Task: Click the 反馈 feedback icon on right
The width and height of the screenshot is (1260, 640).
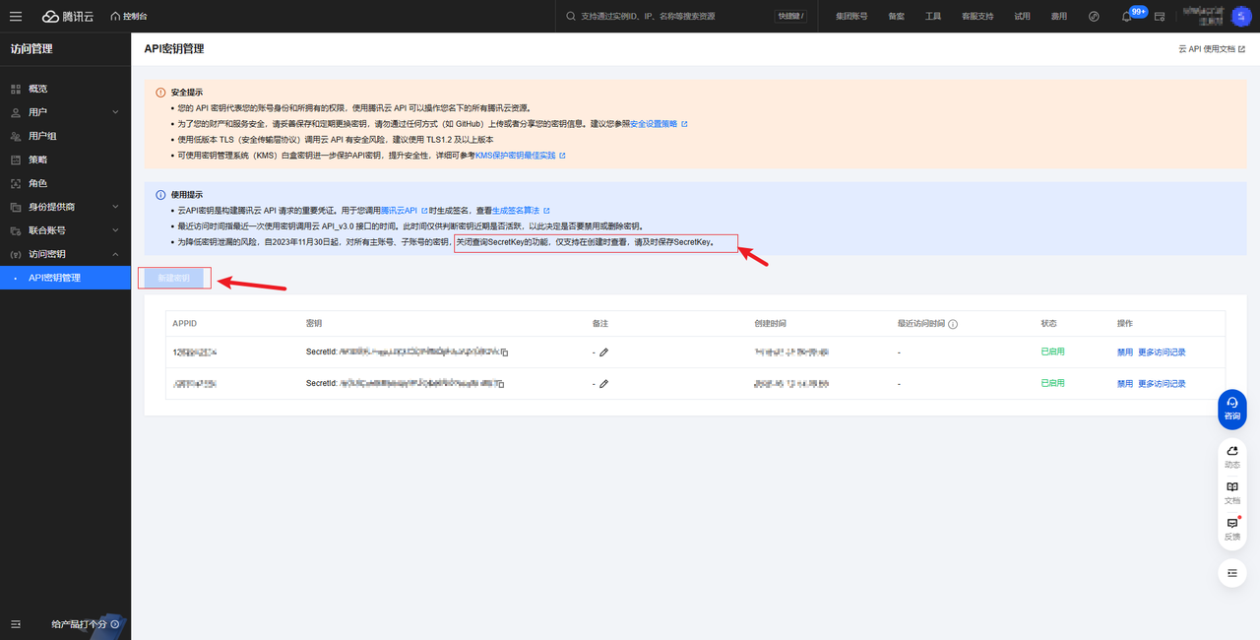Action: (x=1231, y=529)
